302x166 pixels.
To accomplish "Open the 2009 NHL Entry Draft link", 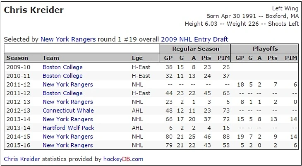I will [x=194, y=39].
